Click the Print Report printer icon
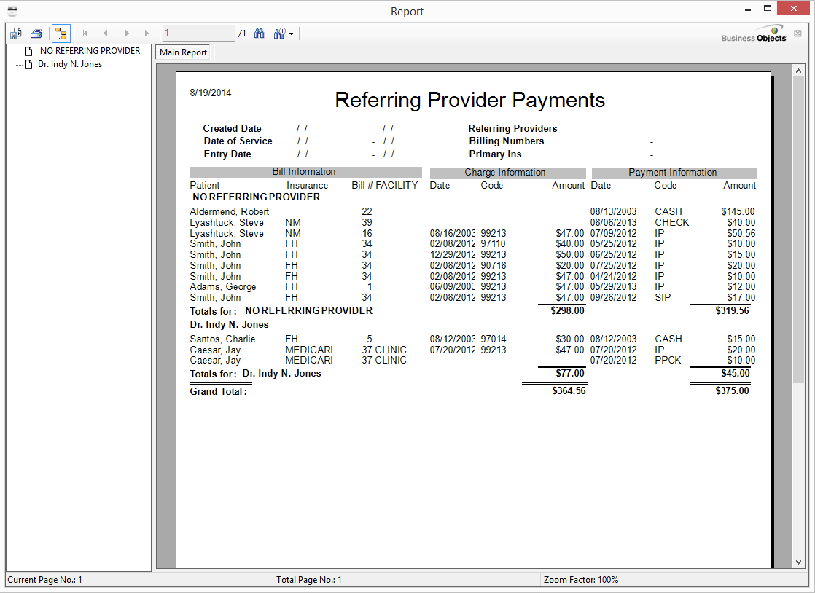Image resolution: width=815 pixels, height=593 pixels. click(36, 34)
